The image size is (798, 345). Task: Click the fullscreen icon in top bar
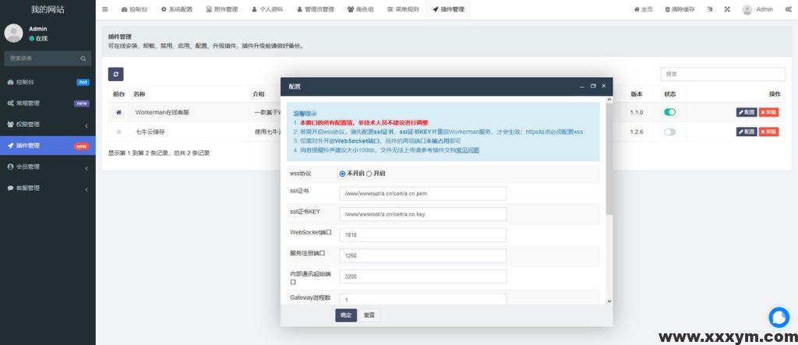[727, 9]
